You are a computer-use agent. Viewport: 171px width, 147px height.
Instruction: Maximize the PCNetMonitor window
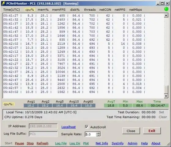[x=162, y=3]
